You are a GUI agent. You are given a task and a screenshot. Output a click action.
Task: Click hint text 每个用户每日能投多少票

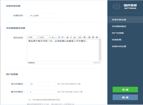coord(69,84)
